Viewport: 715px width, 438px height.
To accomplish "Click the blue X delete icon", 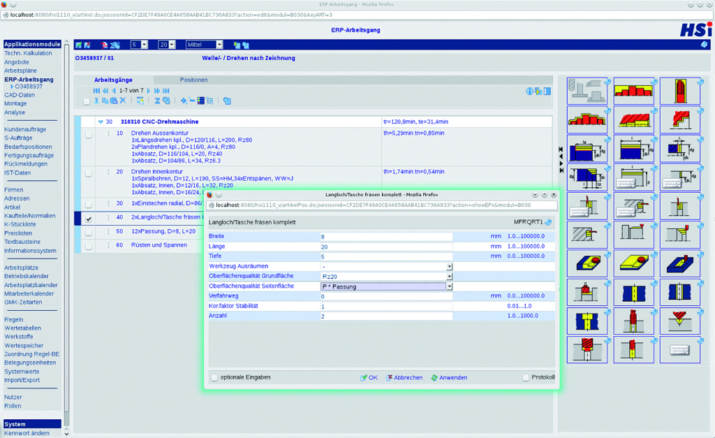I will pos(123,101).
